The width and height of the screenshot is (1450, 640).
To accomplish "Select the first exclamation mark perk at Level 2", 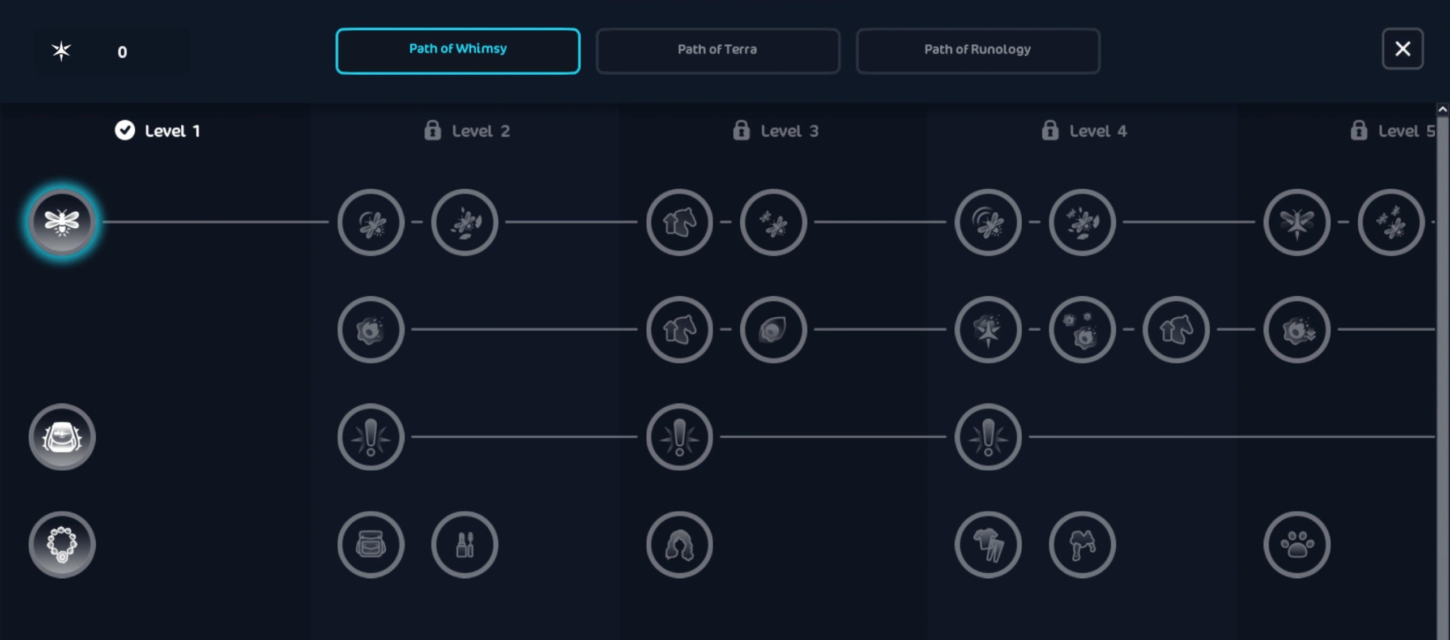I will (371, 437).
